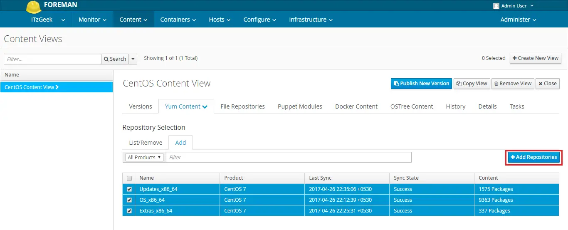Open the Monitor menu
Viewport: 568px width, 230px height.
[92, 20]
